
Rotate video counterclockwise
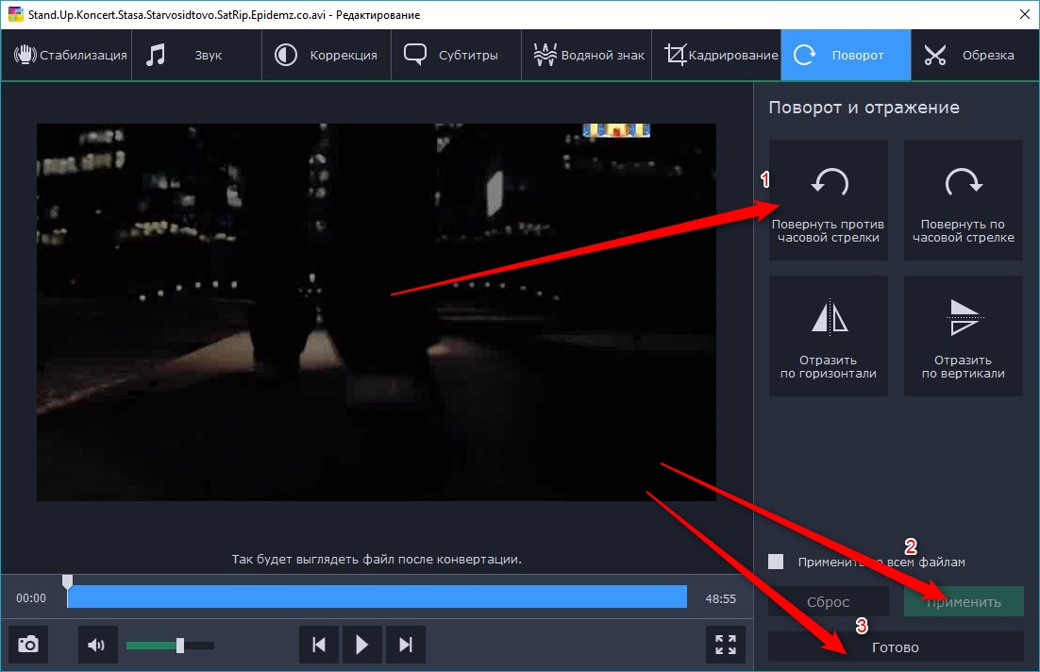[x=828, y=199]
